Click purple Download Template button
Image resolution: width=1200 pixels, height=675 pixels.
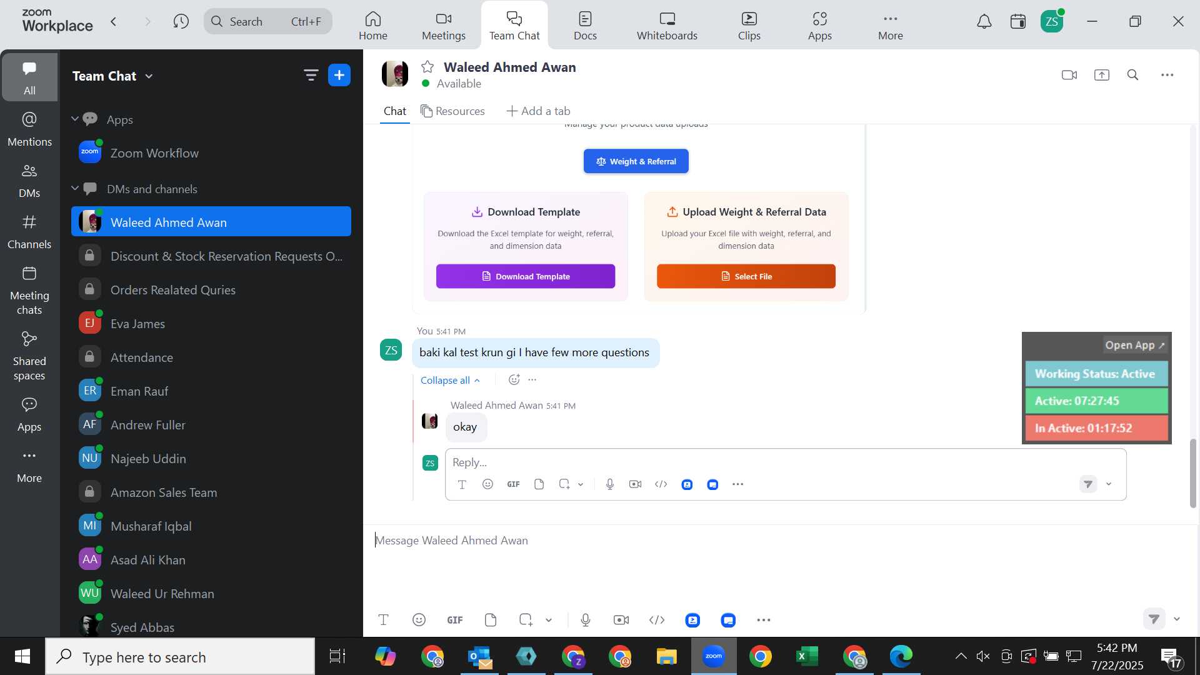(x=525, y=276)
